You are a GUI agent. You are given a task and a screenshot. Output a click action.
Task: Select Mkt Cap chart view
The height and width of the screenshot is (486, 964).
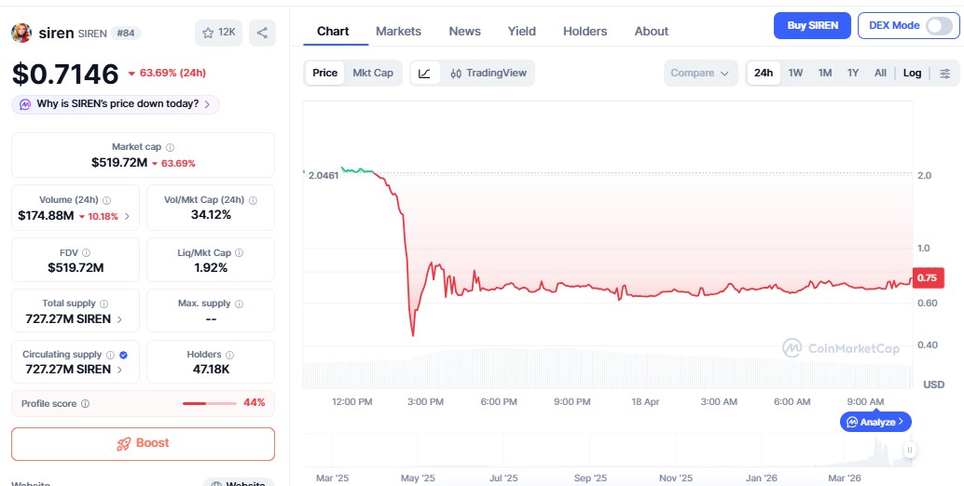click(373, 73)
